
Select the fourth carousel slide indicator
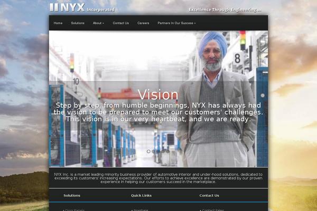coord(163,151)
